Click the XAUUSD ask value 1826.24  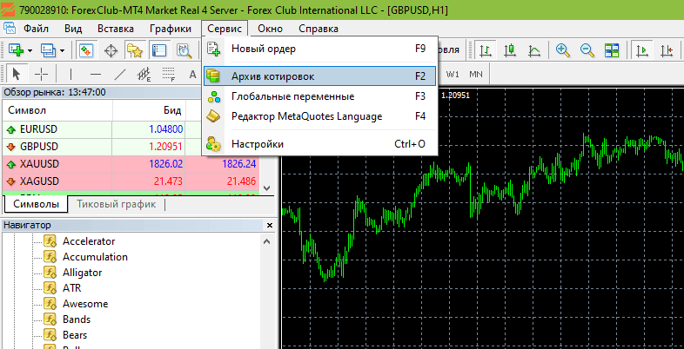[239, 164]
